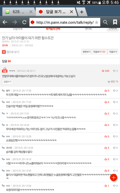Tap the browser back arrow
The image size is (120, 193).
pos(5,22)
